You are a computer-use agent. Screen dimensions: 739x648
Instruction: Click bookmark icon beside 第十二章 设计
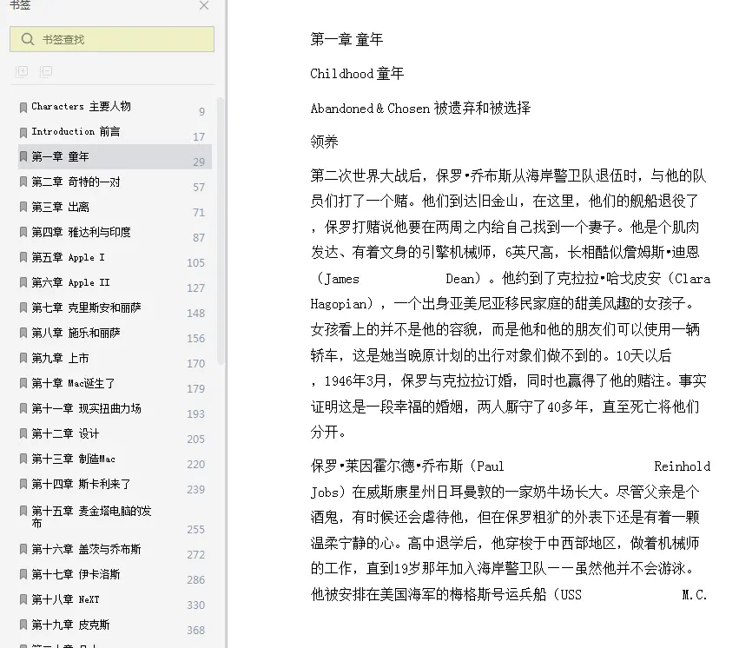[x=23, y=433]
